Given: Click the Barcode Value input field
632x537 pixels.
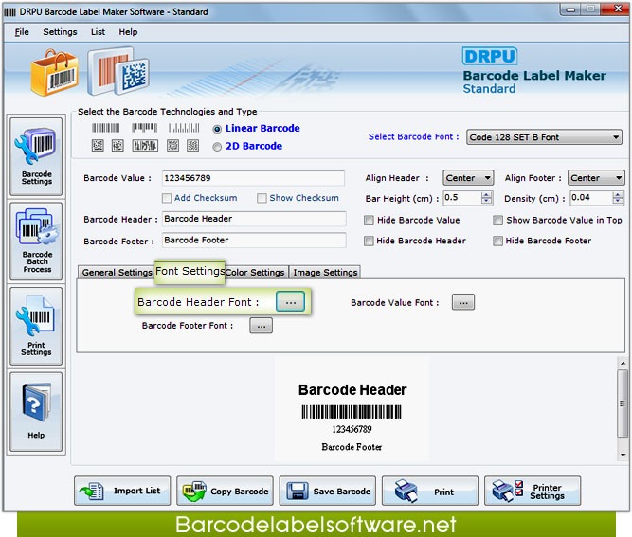Looking at the screenshot, I should [253, 178].
